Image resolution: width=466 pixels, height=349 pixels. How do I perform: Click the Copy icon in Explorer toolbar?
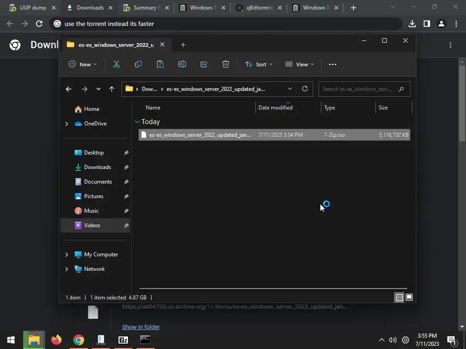138,65
